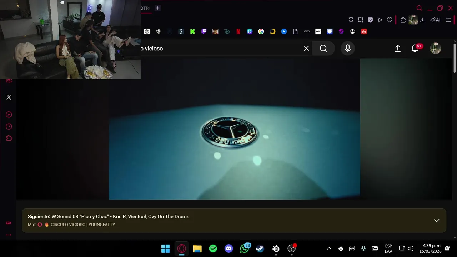Click the Opera pinboards pin icon
457x257 pixels.
351,20
